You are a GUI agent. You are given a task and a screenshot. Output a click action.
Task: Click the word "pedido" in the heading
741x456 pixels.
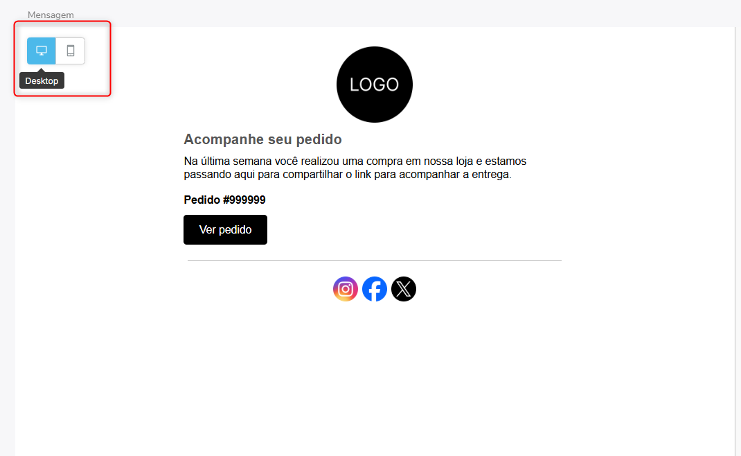click(x=319, y=140)
